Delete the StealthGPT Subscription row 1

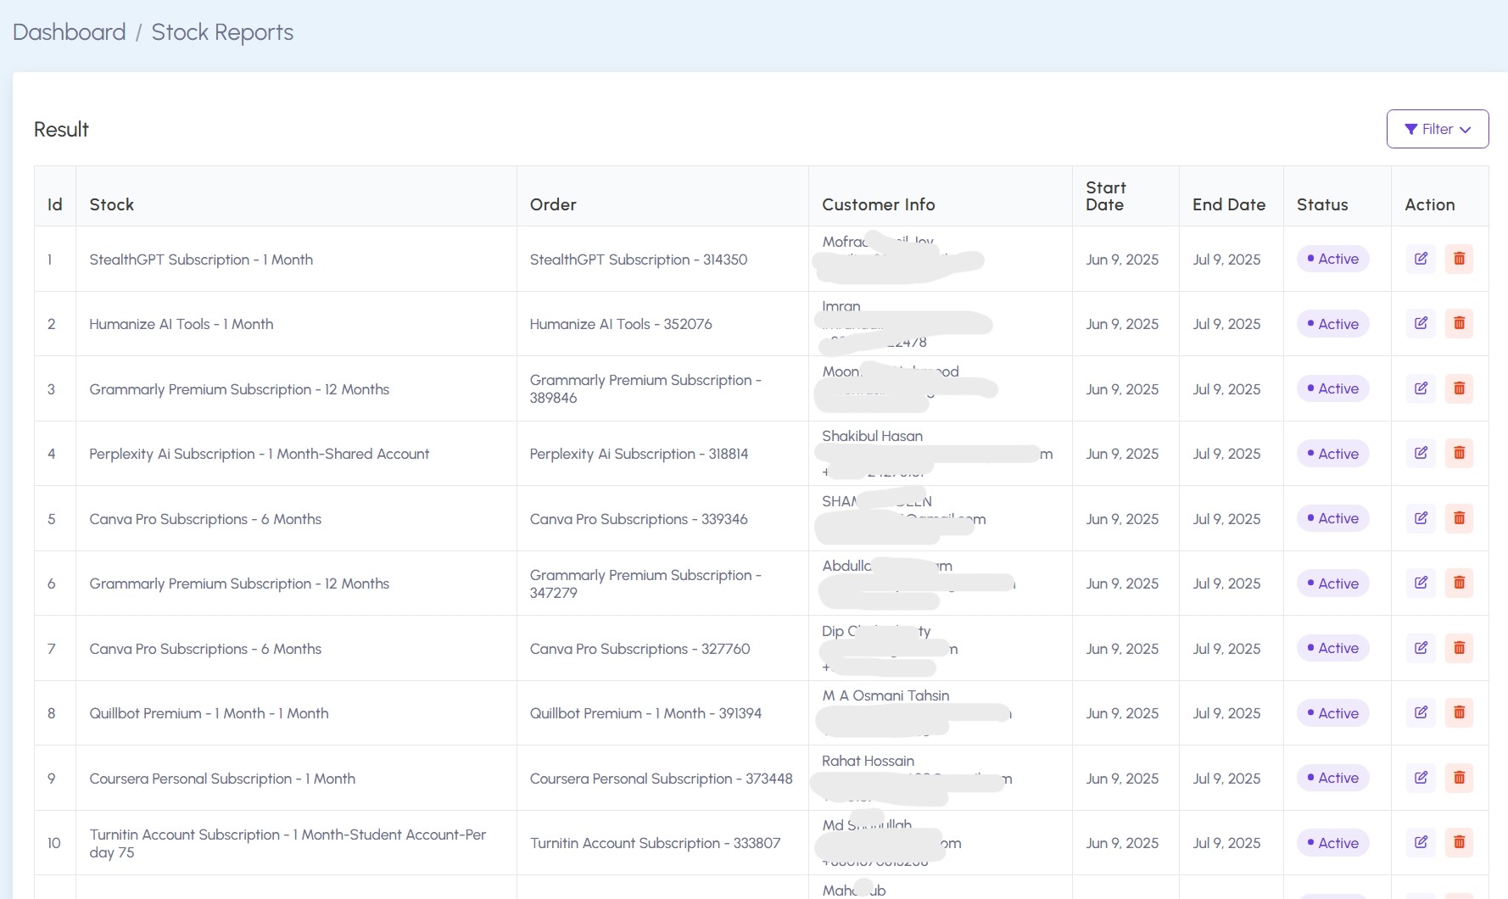1460,259
